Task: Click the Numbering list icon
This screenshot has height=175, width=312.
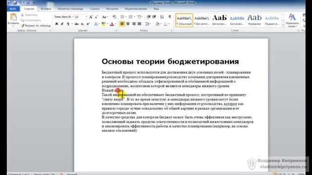Action: 131,17
